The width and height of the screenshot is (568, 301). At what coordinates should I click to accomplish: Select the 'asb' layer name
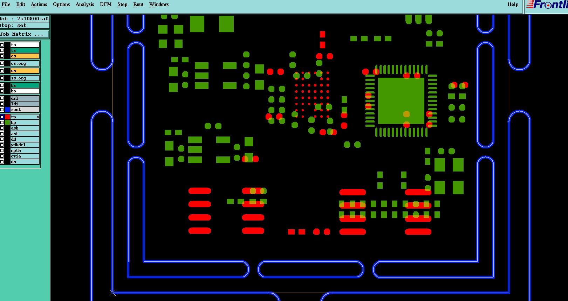click(25, 128)
